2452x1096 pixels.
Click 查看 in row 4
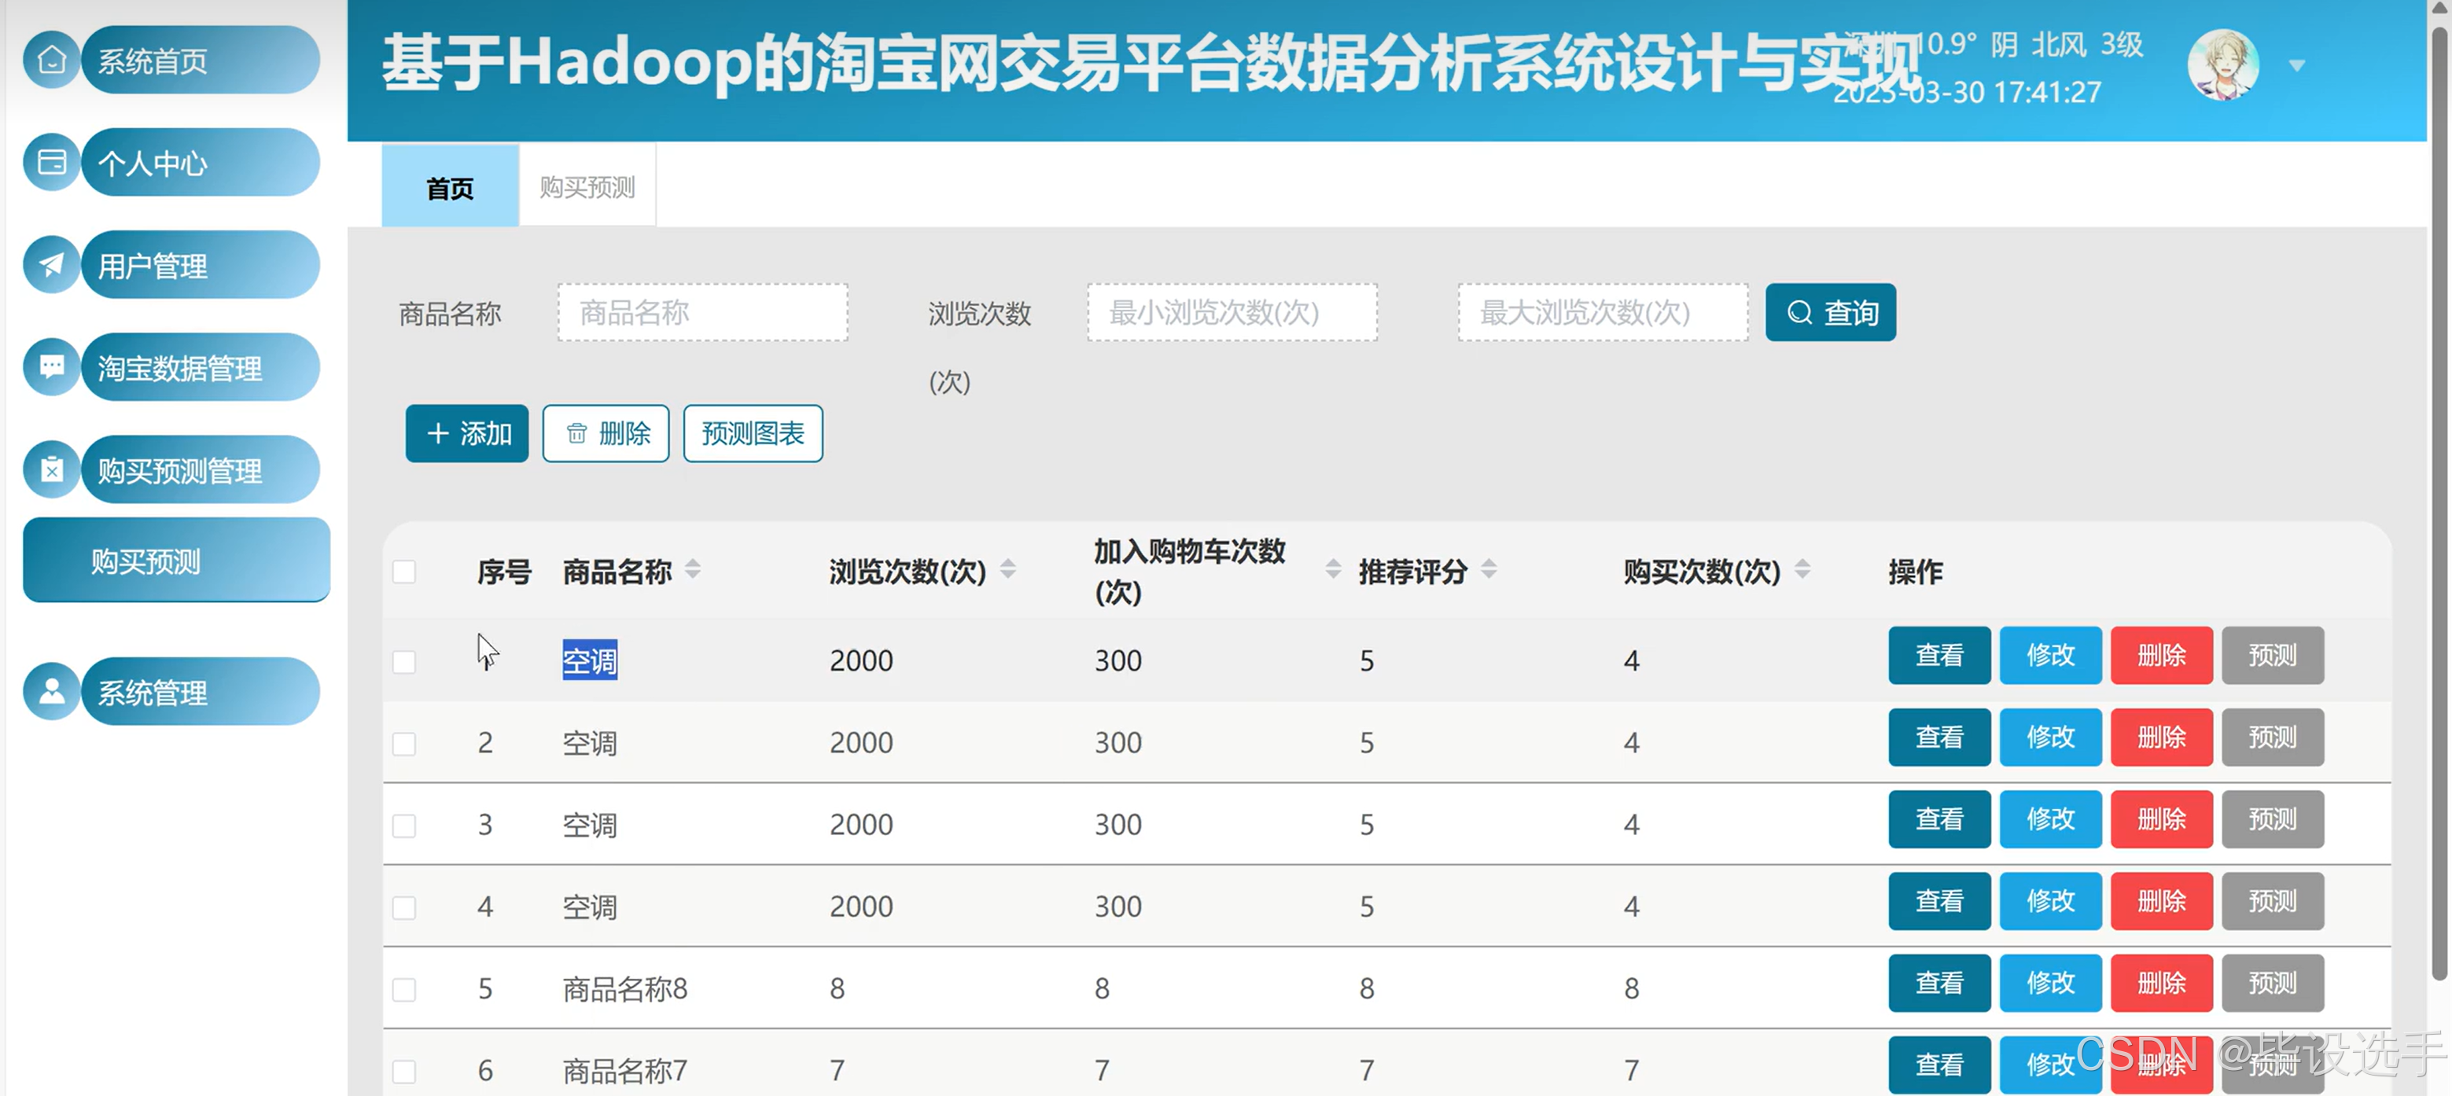click(1939, 900)
